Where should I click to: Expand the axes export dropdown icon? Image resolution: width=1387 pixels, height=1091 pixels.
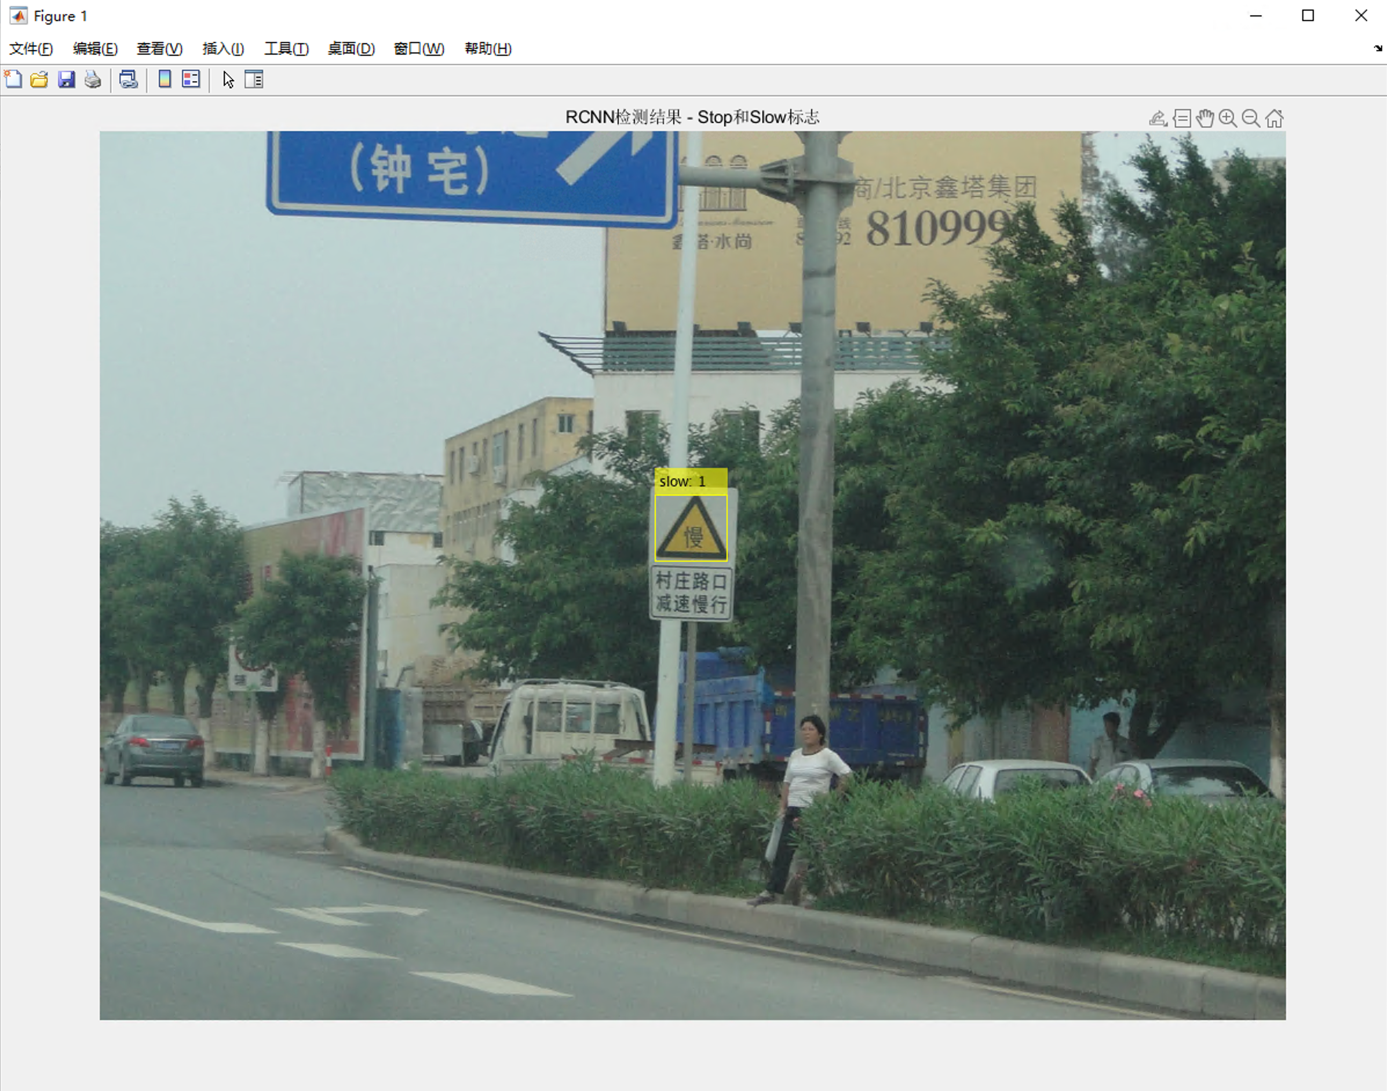(x=1158, y=118)
